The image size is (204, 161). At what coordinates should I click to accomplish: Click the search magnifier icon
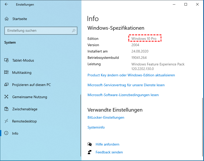click(x=74, y=31)
